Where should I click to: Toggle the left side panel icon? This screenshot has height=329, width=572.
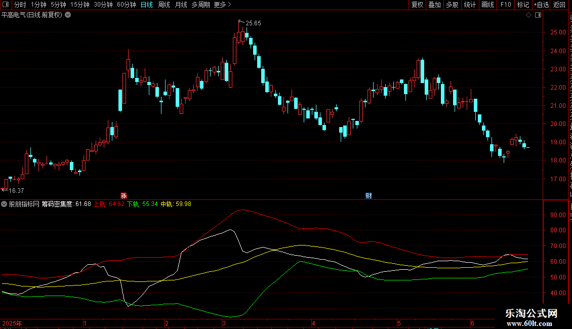[6, 5]
